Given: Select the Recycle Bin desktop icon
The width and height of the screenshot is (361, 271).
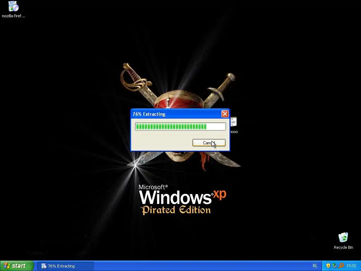Looking at the screenshot, I should [343, 241].
